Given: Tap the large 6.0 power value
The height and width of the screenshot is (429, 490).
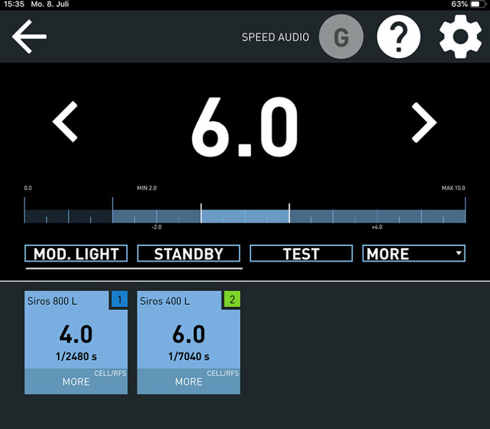Looking at the screenshot, I should pyautogui.click(x=244, y=126).
